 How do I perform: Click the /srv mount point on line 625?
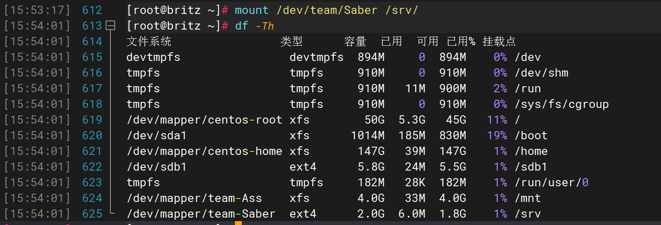click(x=528, y=214)
